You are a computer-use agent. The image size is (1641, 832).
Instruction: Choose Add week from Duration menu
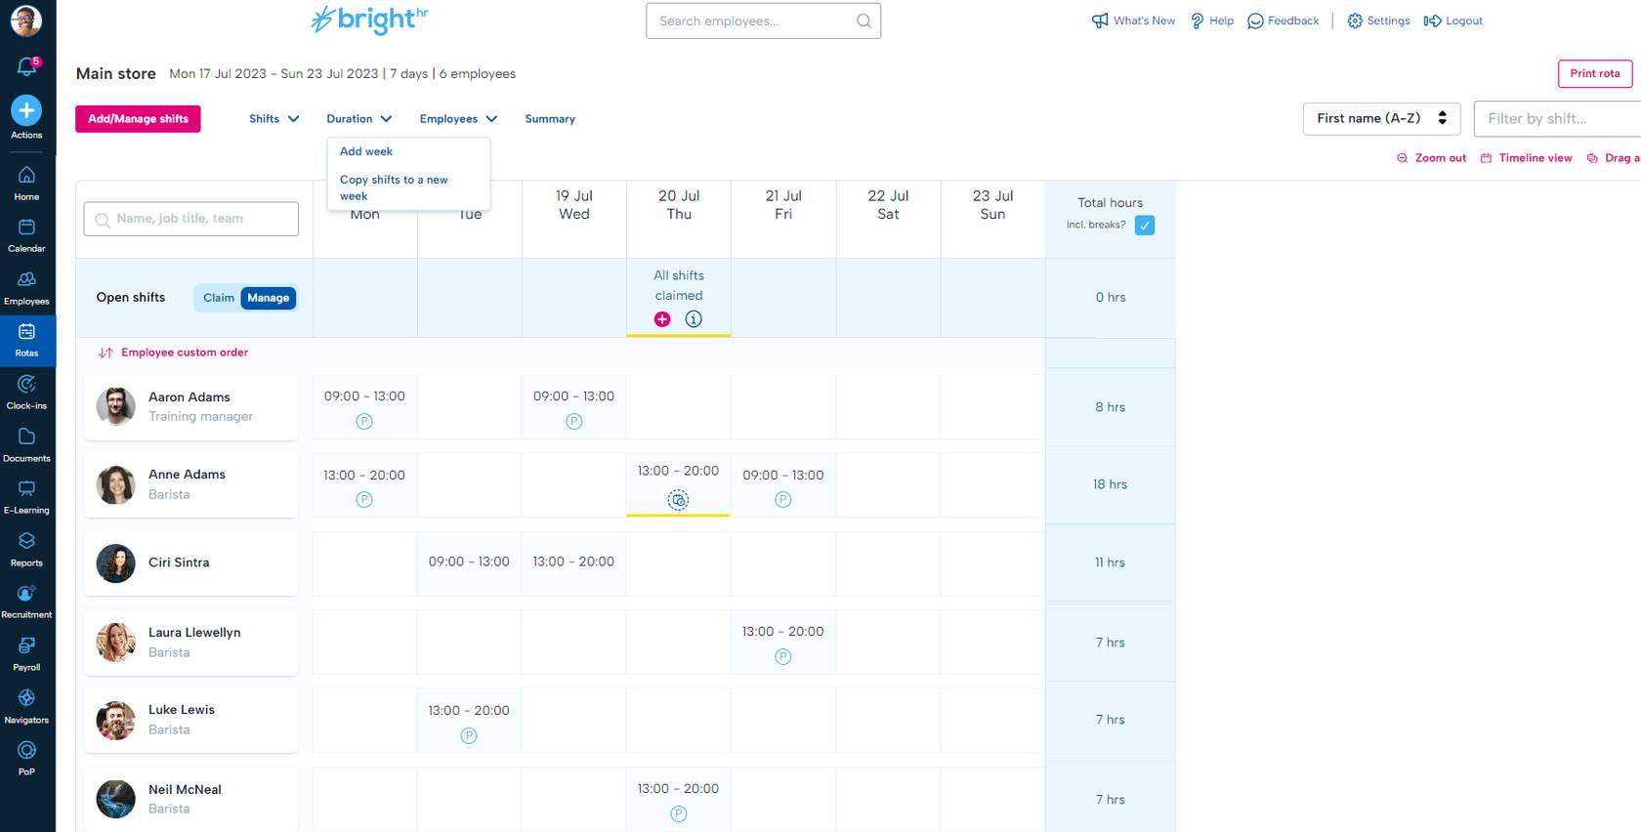(366, 151)
